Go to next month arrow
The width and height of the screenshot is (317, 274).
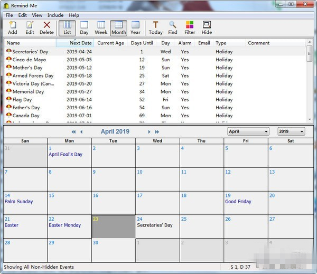(x=150, y=132)
